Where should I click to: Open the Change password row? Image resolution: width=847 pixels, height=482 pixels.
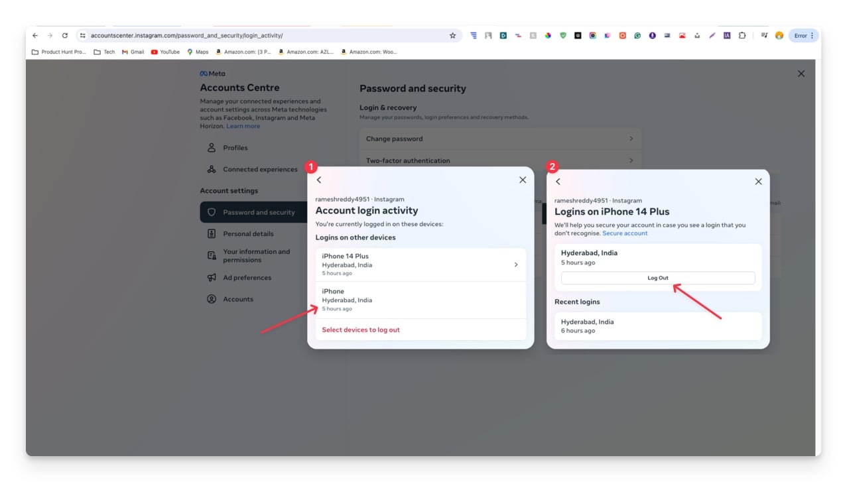click(x=500, y=139)
